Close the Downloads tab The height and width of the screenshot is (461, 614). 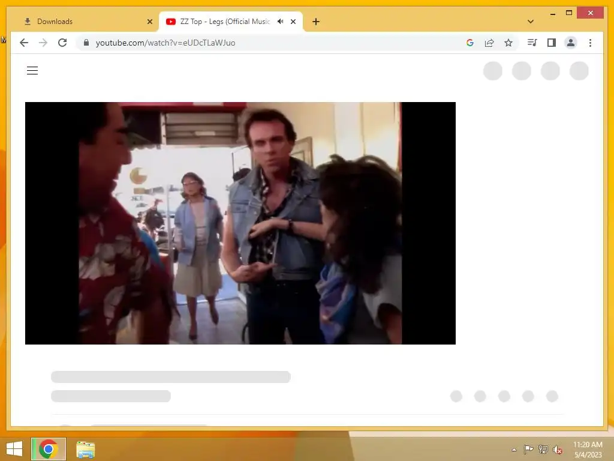(149, 22)
